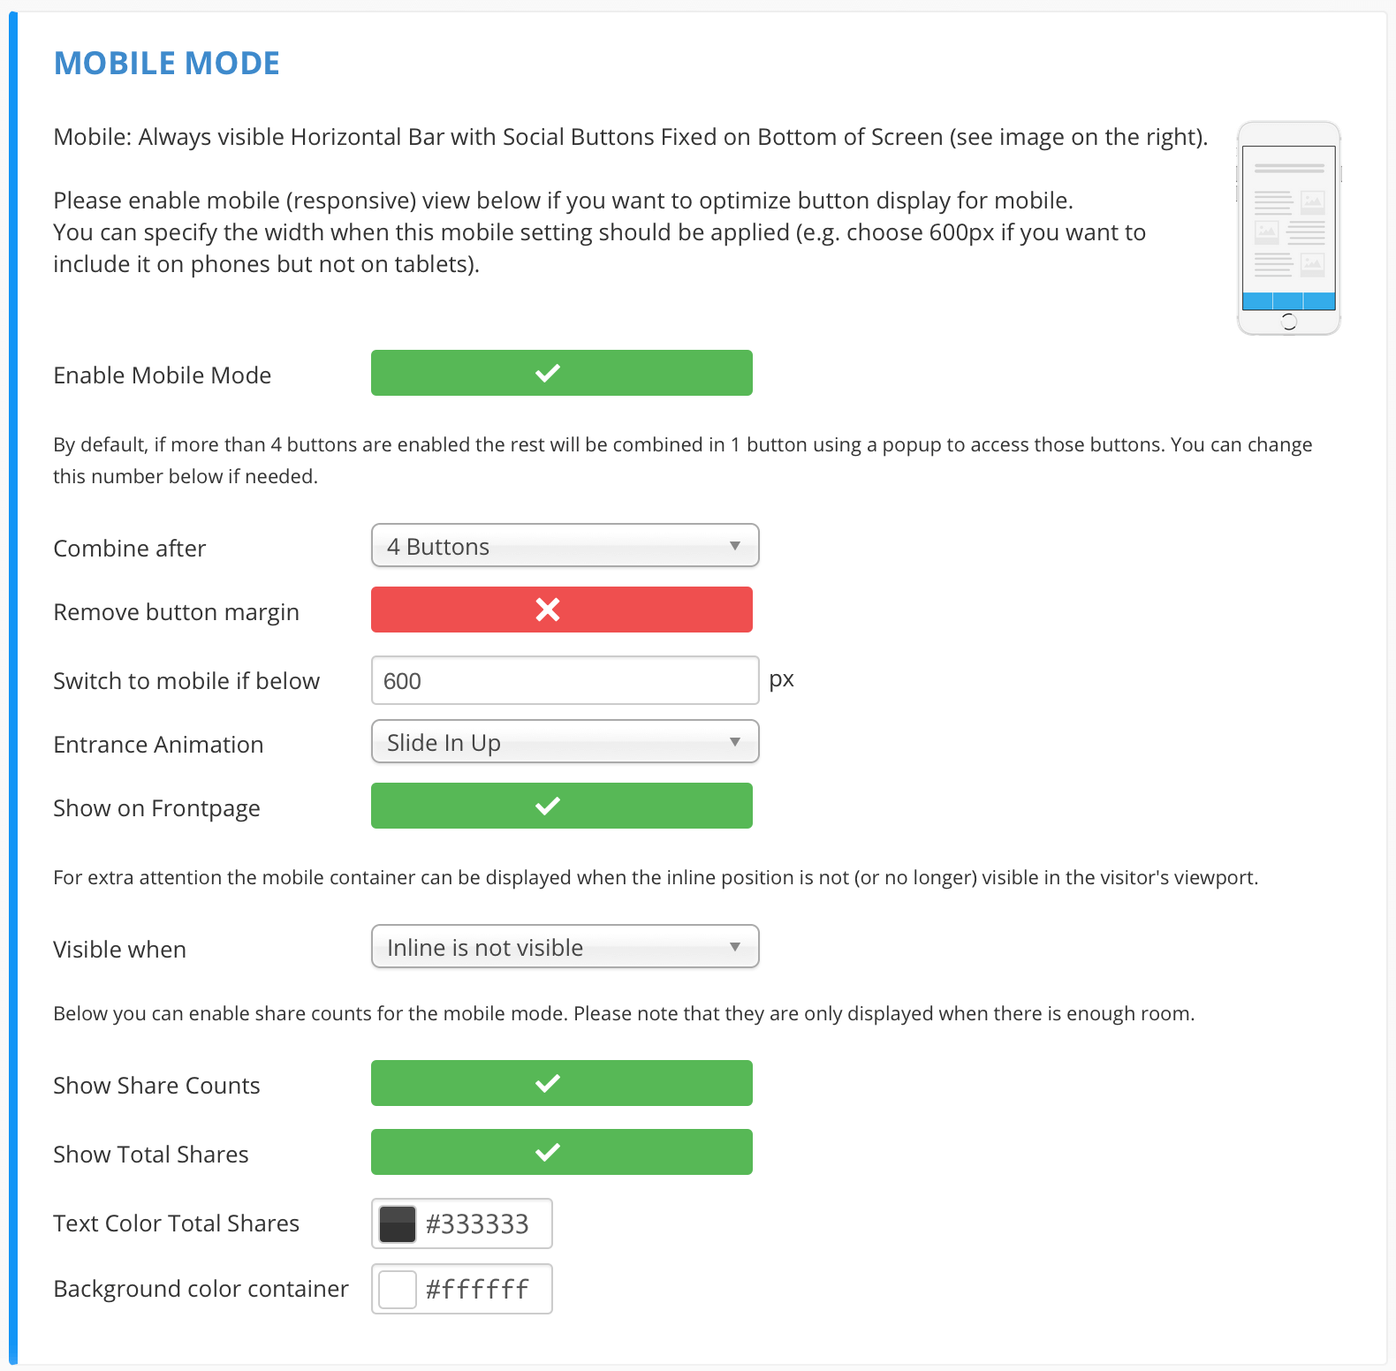Click the checkmark icon for Enable Mobile Mode
This screenshot has width=1396, height=1371.
click(x=548, y=373)
